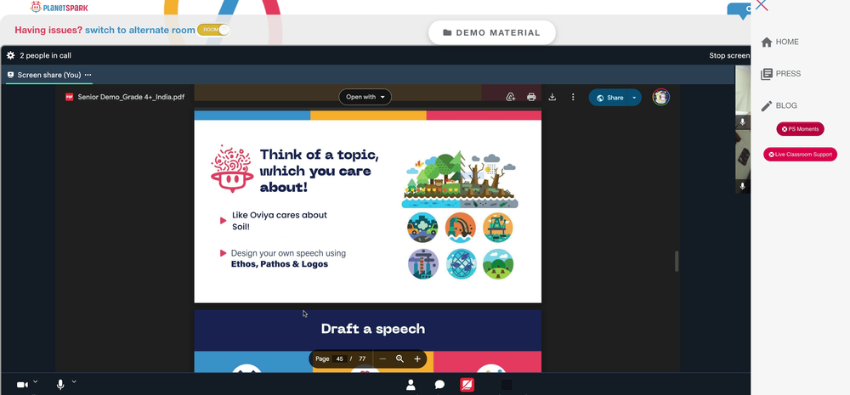850x395 pixels.
Task: Add shortcut to Drive icon
Action: pyautogui.click(x=510, y=97)
